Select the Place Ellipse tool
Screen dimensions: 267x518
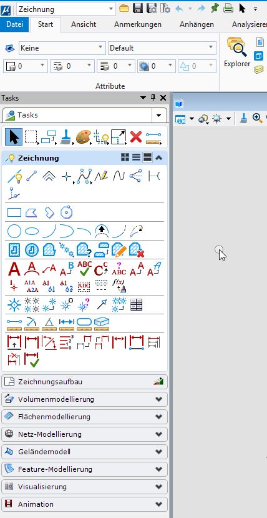[32, 231]
